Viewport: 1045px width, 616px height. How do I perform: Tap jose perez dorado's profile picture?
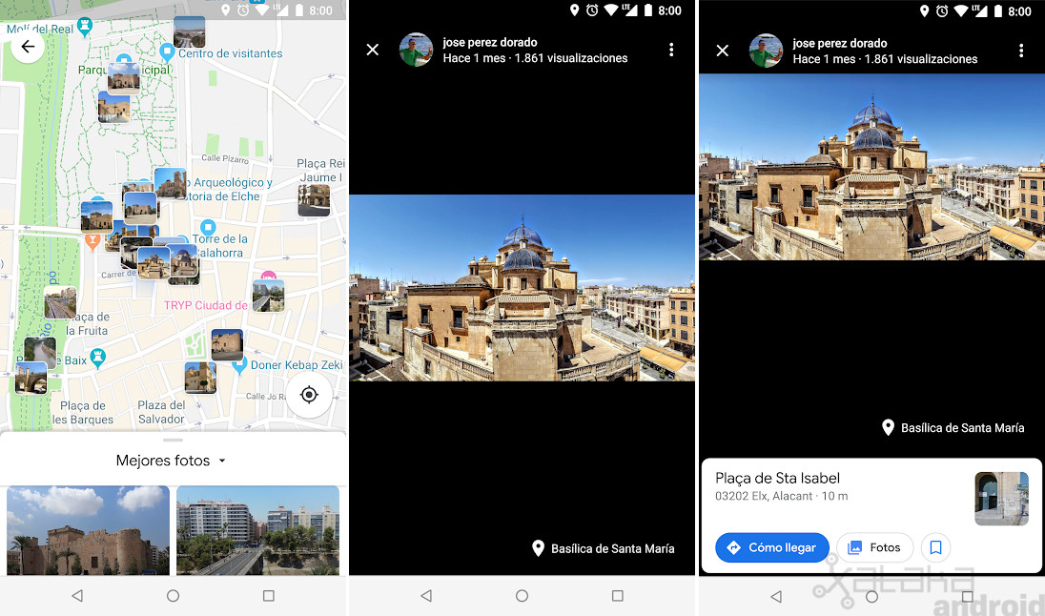coord(416,50)
